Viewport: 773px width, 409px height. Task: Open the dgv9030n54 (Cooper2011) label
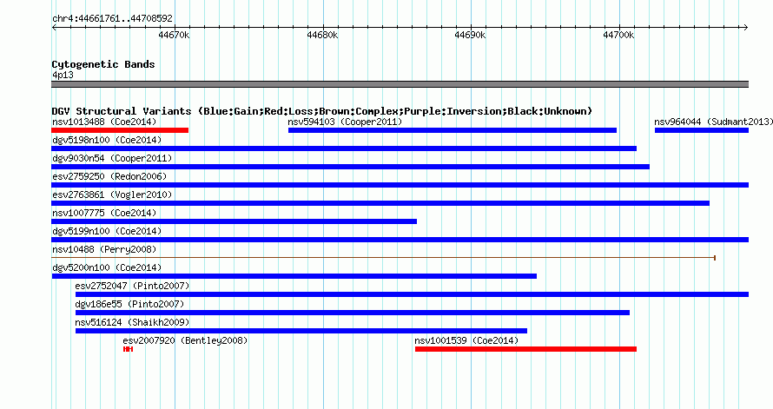112,158
